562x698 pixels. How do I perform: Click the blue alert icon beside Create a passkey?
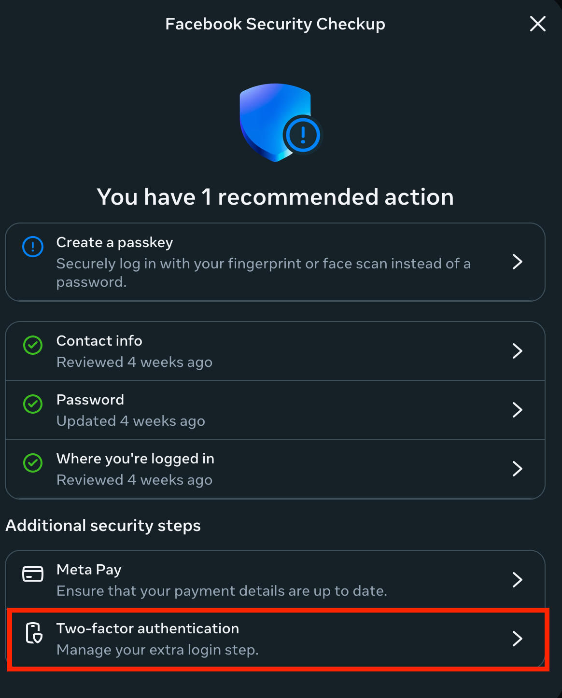tap(33, 247)
